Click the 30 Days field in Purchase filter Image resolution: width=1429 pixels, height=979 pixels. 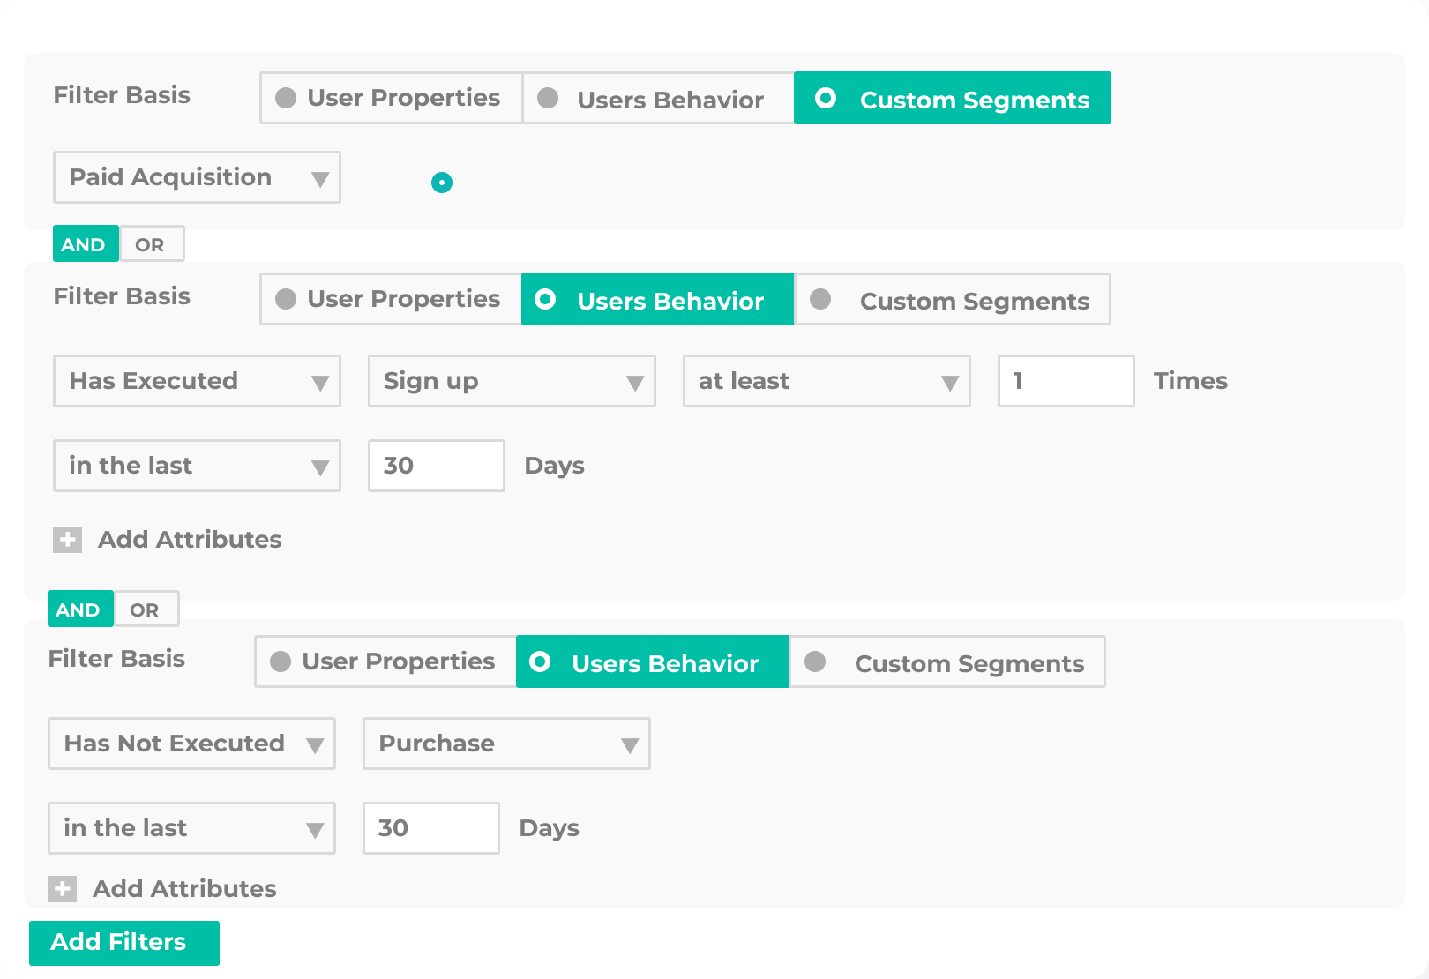[x=430, y=828]
